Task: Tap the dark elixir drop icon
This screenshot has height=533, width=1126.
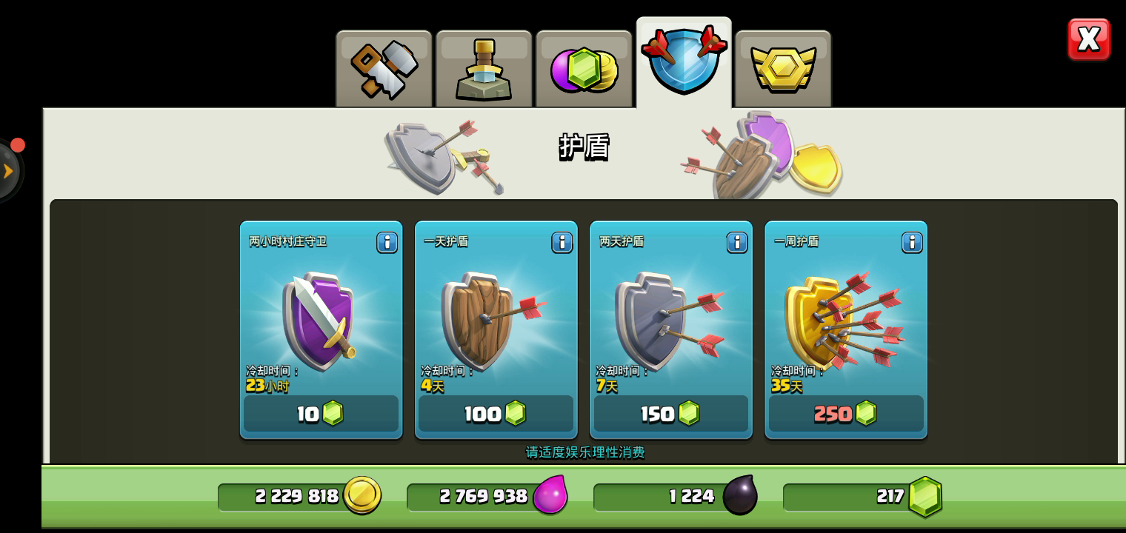Action: 739,495
